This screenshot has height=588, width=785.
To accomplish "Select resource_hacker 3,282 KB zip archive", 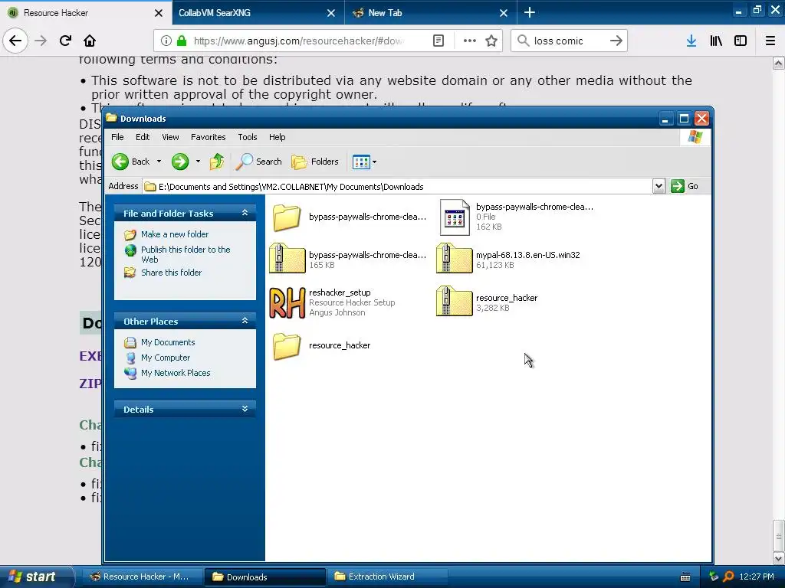I will pos(454,301).
